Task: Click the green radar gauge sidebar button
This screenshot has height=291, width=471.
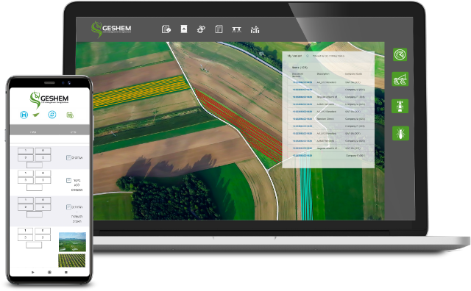Action: (x=400, y=54)
